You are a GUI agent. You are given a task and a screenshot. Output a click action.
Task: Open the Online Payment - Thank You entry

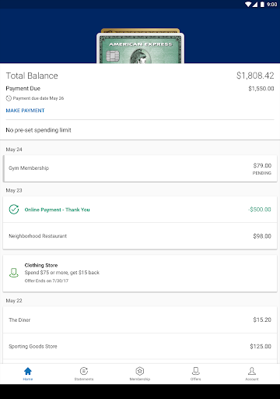pos(140,210)
